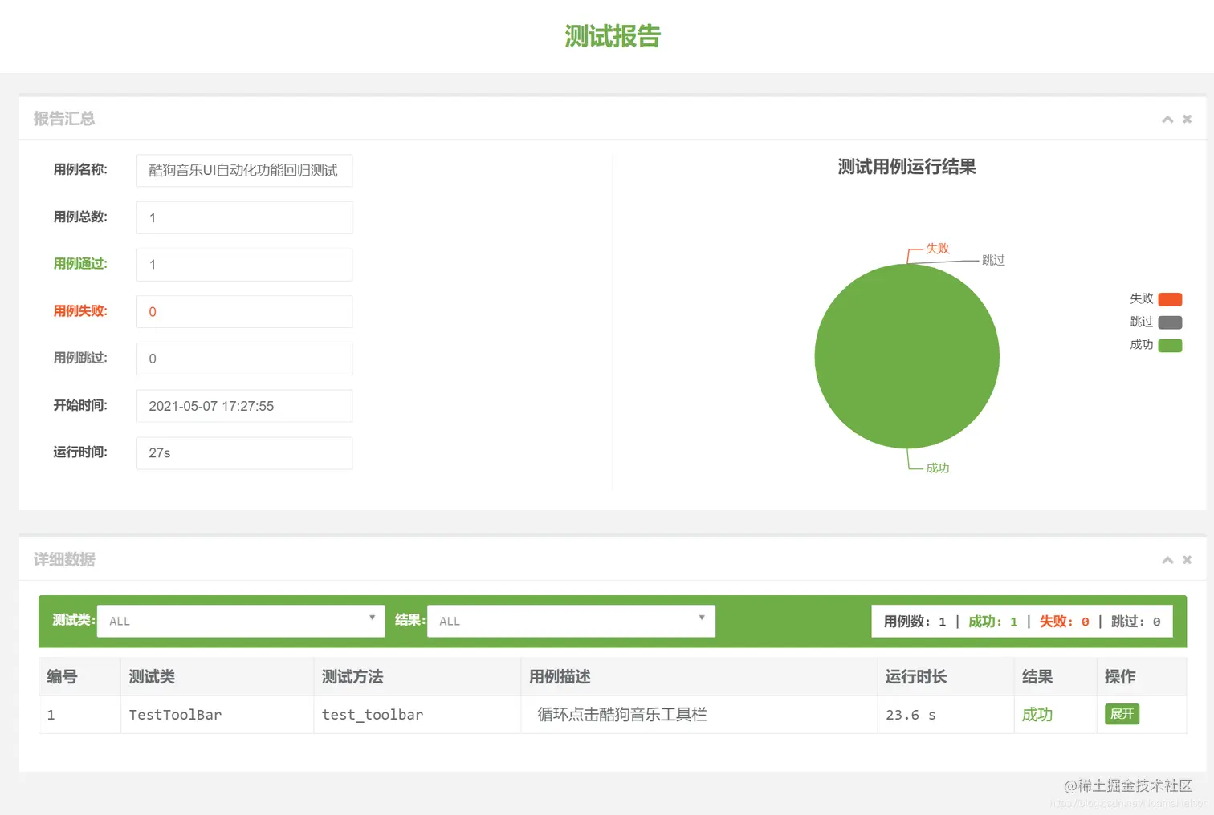The image size is (1214, 815).
Task: Collapse the 详细数据 panel with chevron icon
Action: 1167,560
